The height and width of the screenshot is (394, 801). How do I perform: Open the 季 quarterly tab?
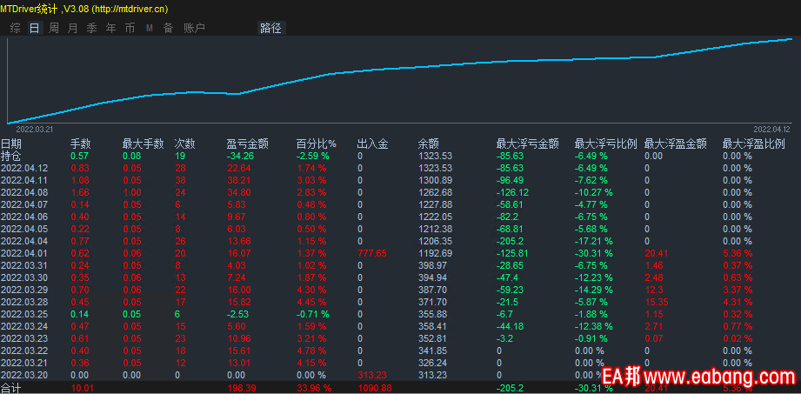[91, 28]
